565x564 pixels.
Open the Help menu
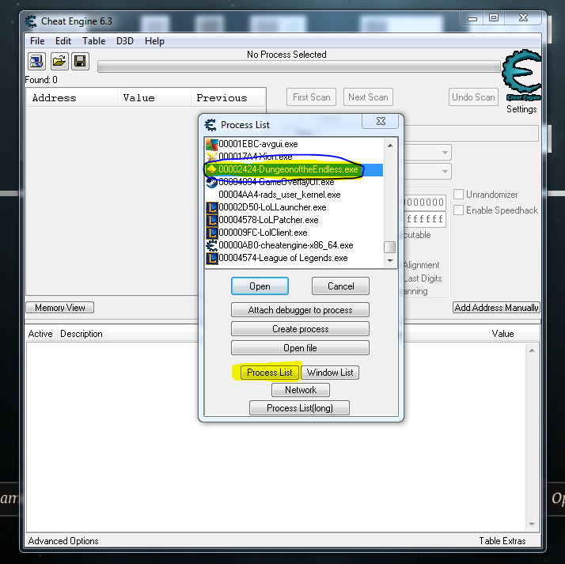click(x=154, y=41)
